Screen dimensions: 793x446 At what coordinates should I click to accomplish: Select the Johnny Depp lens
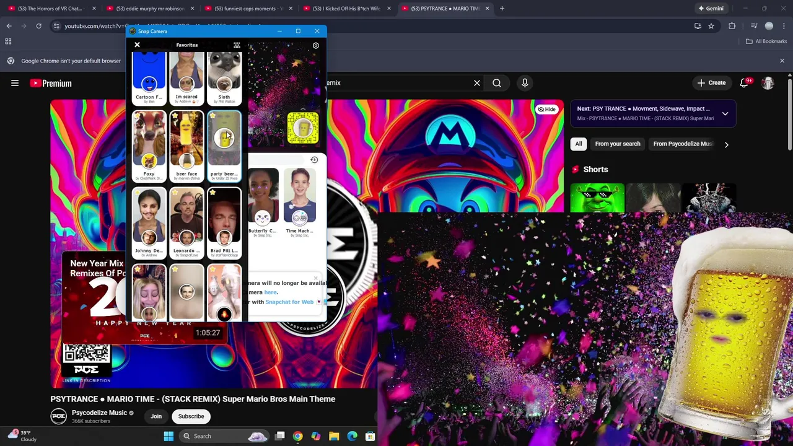[x=149, y=223]
